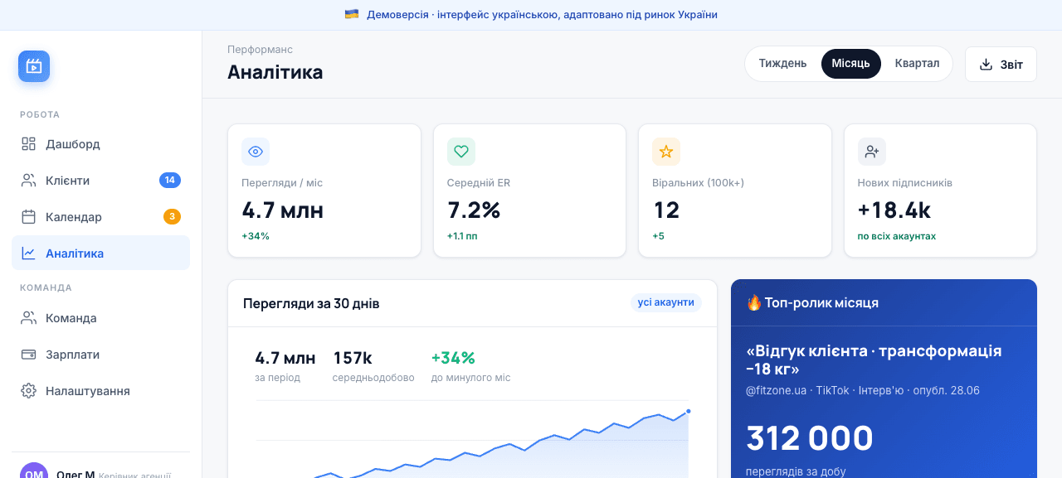Click the Ukrainian flag icon in banner
The image size is (1062, 478).
[352, 14]
